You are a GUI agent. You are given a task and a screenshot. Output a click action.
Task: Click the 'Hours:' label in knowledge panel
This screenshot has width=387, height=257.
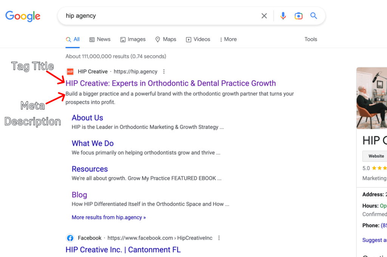(x=370, y=206)
